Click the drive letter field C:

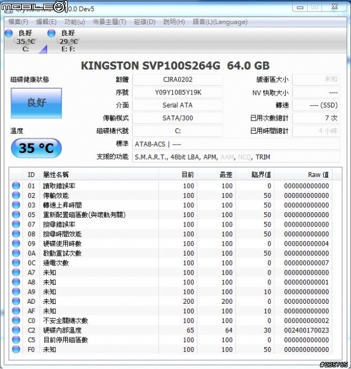[178, 130]
